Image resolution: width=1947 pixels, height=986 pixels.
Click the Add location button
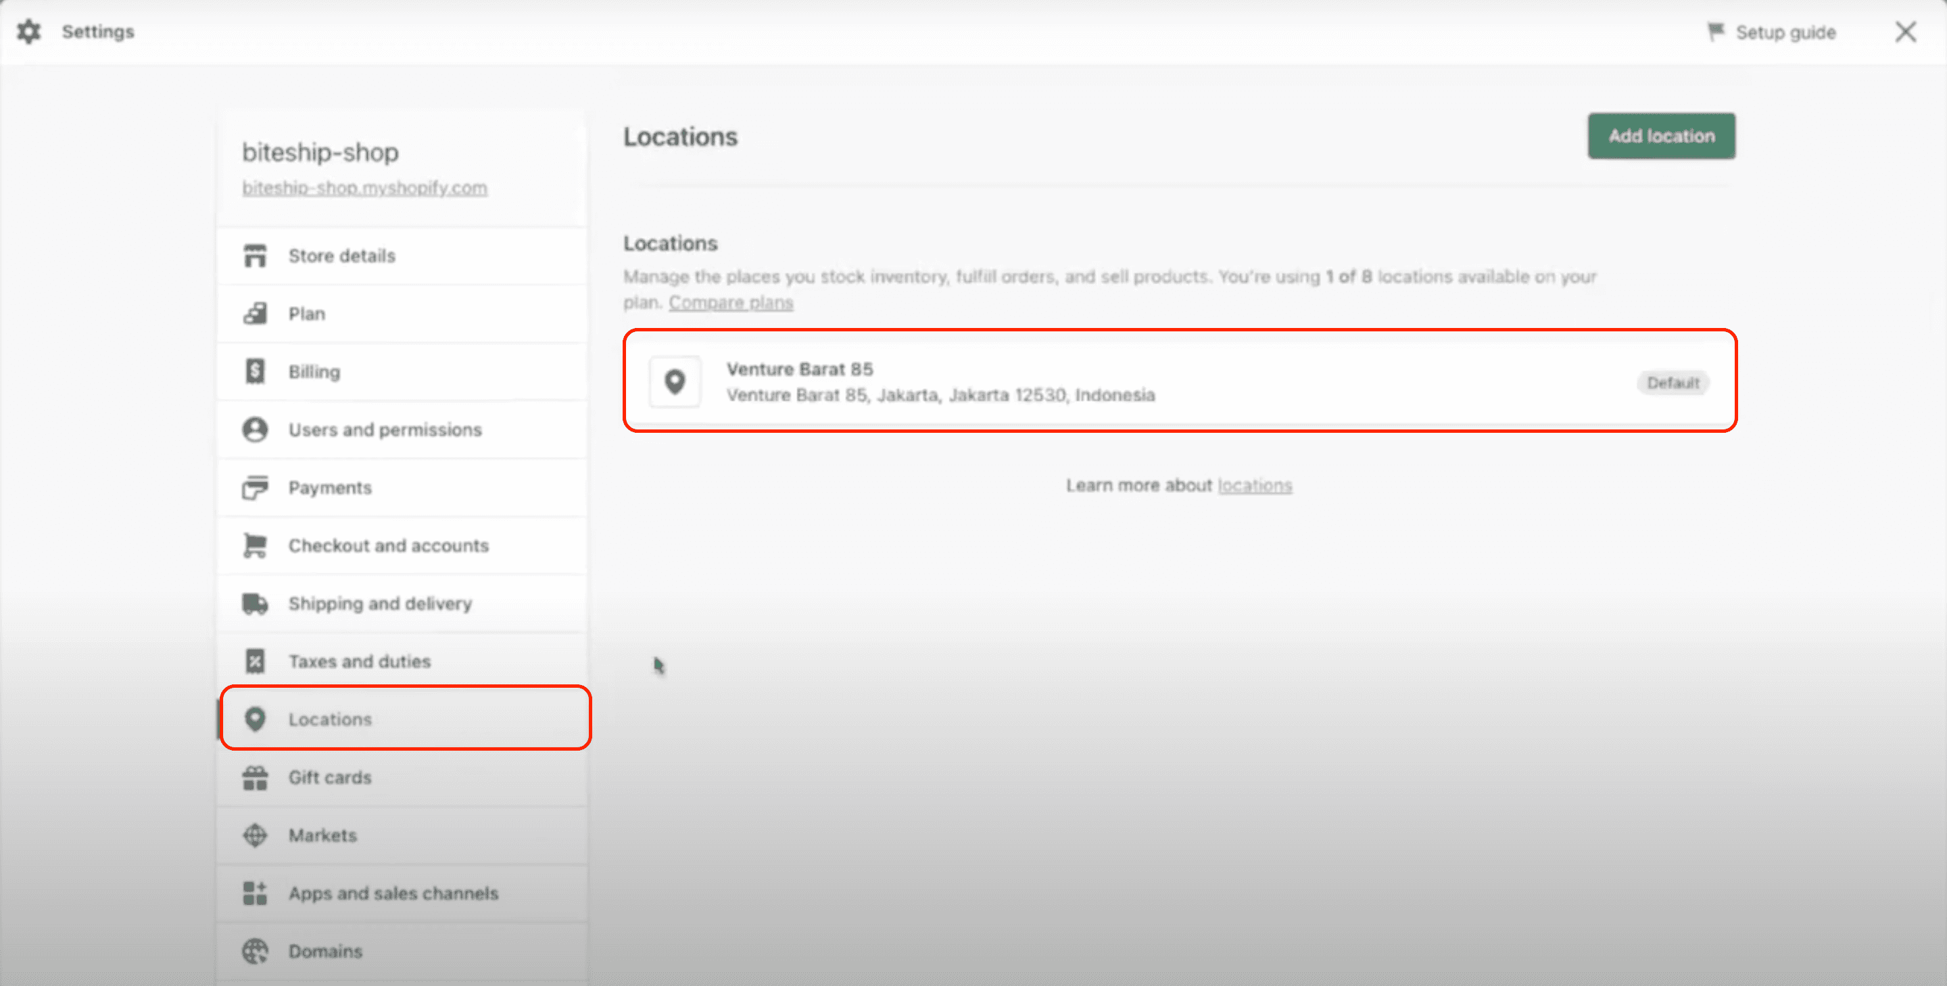tap(1661, 136)
